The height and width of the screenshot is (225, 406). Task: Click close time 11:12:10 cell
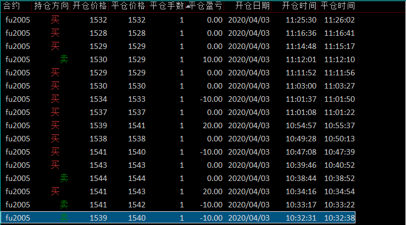(x=340, y=59)
